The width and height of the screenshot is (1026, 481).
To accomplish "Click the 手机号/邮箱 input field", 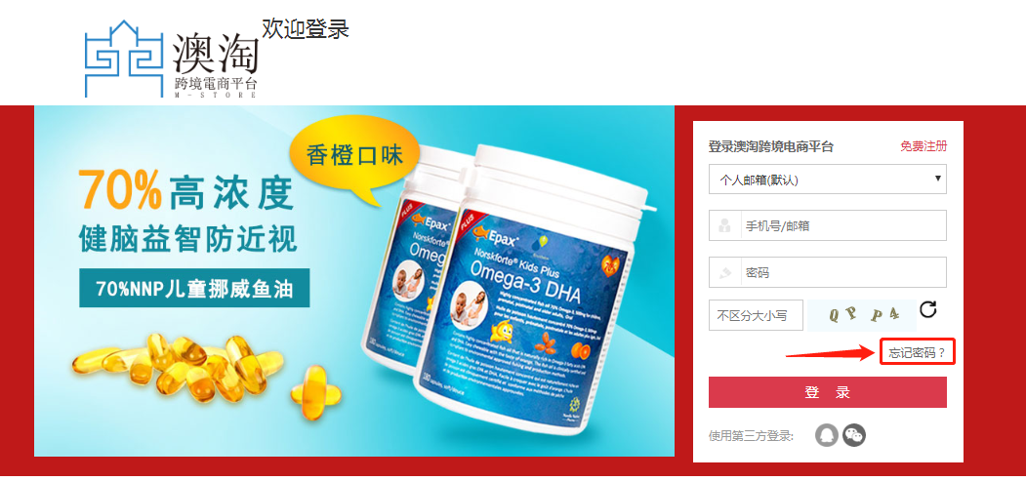I will (x=827, y=225).
